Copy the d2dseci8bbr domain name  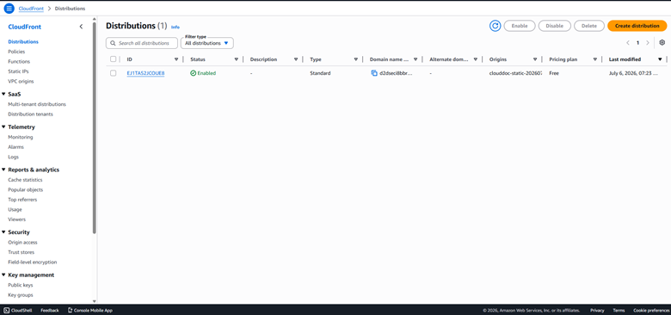(x=374, y=73)
